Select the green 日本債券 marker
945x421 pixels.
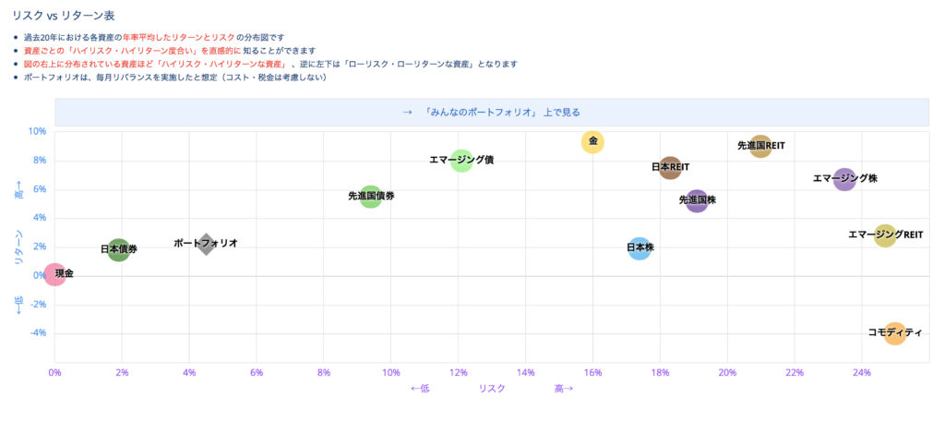pyautogui.click(x=118, y=249)
